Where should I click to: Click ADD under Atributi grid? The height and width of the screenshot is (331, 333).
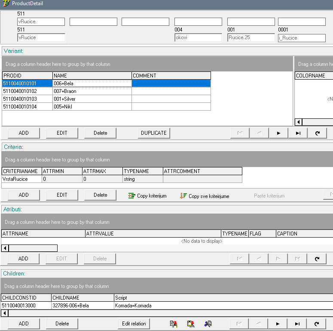pyautogui.click(x=23, y=259)
